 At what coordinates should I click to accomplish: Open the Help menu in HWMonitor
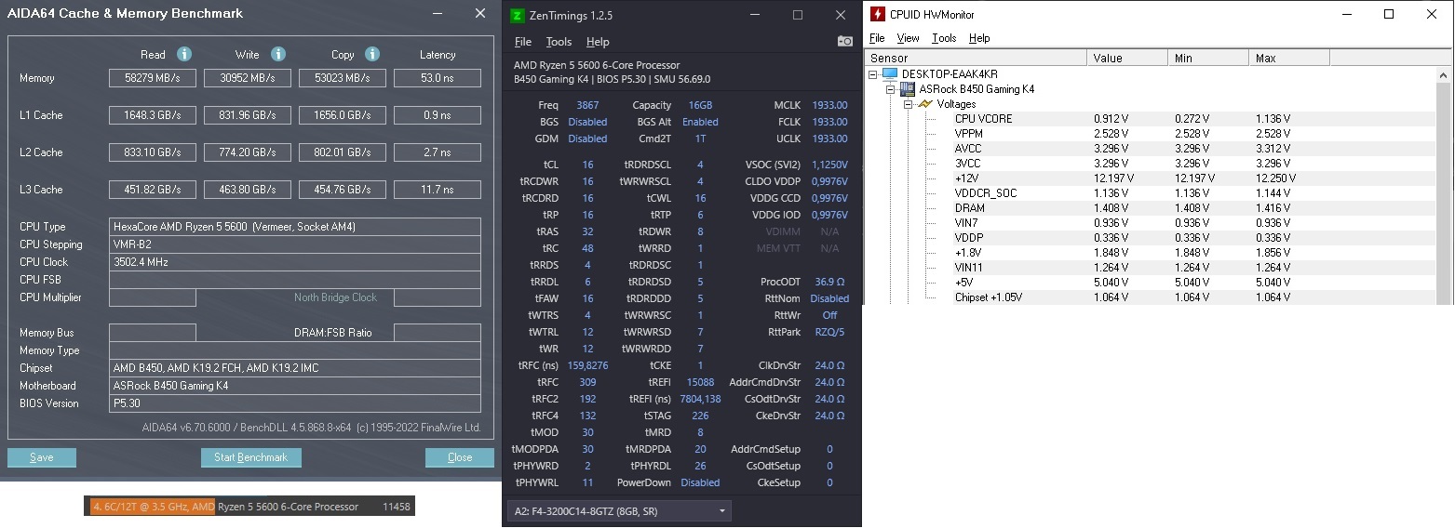click(979, 38)
